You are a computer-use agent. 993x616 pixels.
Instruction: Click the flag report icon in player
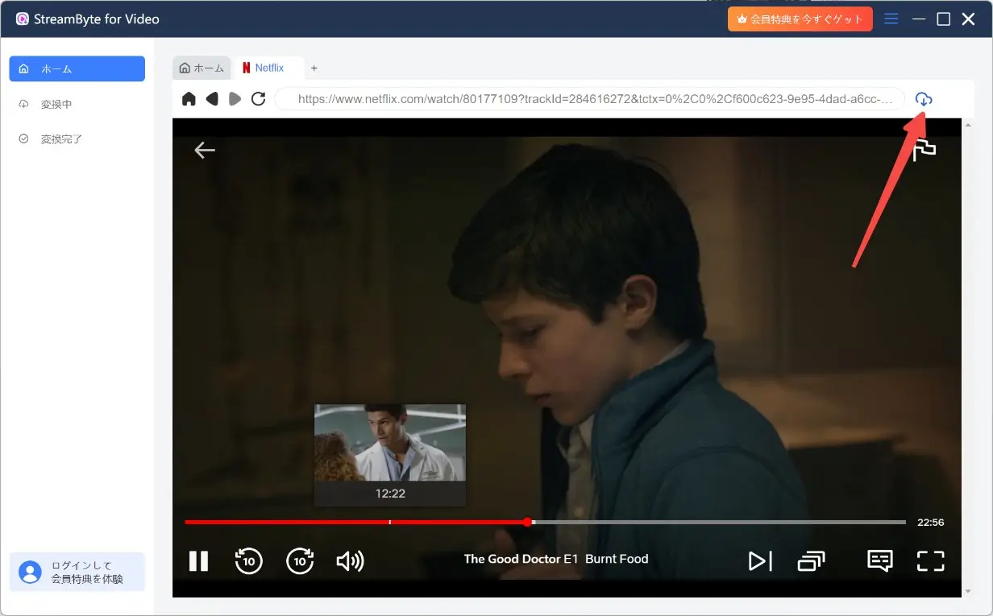(x=924, y=150)
